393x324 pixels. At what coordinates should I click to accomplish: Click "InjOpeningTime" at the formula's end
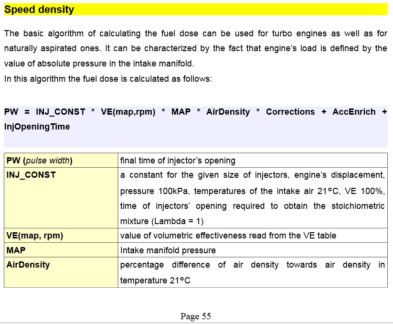(x=37, y=127)
